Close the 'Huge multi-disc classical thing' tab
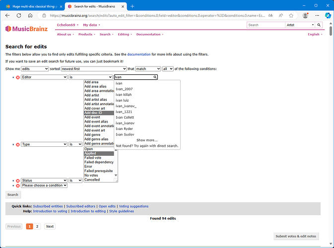The image size is (334, 248). (x=61, y=6)
